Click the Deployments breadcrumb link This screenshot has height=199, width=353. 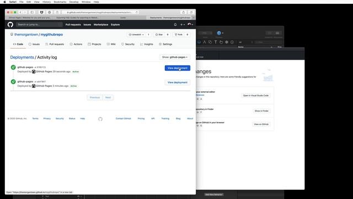point(22,57)
